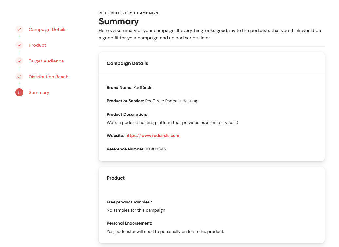This screenshot has height=247, width=339.
Task: Click the Website: label
Action: click(116, 136)
